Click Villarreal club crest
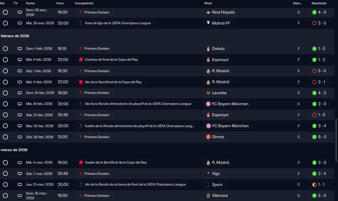Image resolution: width=338 pixels, height=201 pixels. [x=208, y=196]
